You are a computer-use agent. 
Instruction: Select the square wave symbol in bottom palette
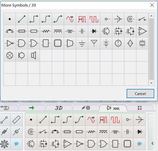(115, 120)
